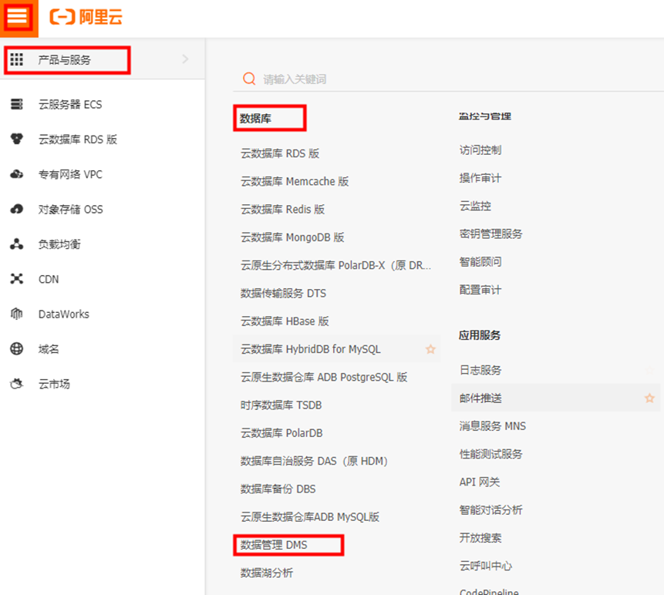The image size is (664, 595).
Task: Click the OSS storage icon in sidebar
Action: tap(16, 209)
